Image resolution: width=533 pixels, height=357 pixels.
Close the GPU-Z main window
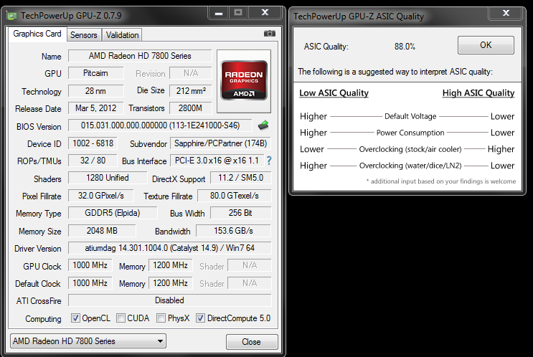[x=265, y=13]
